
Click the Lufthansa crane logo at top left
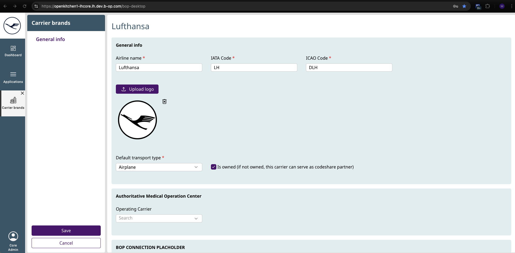[x=12, y=26]
